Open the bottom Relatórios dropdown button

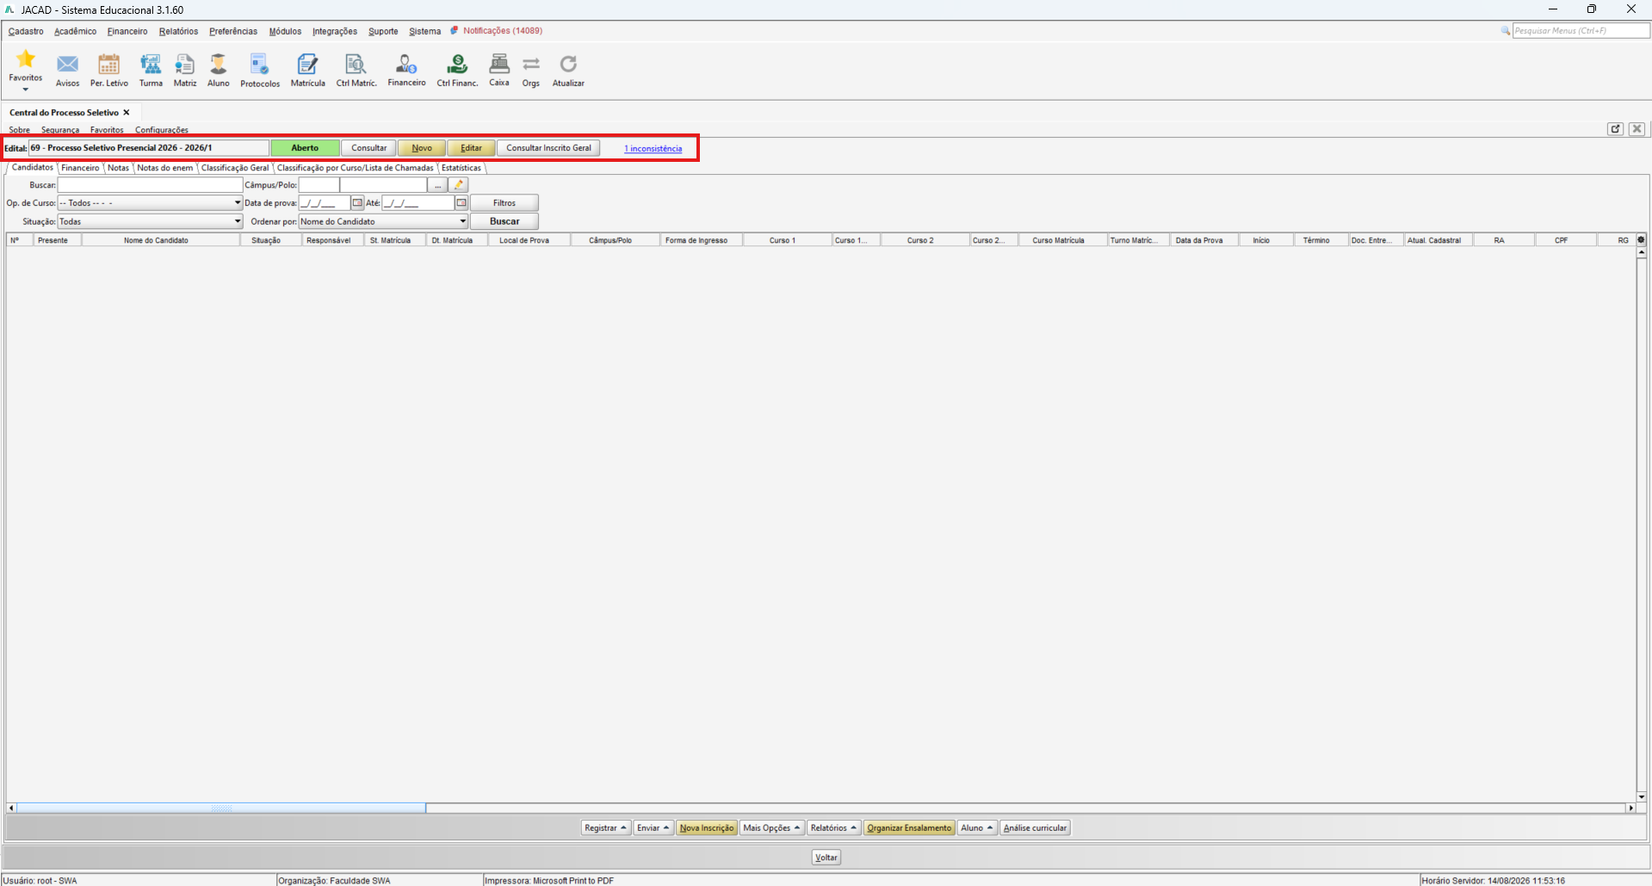point(833,828)
